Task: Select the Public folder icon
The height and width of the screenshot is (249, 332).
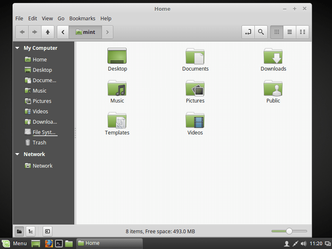Action: point(273,88)
